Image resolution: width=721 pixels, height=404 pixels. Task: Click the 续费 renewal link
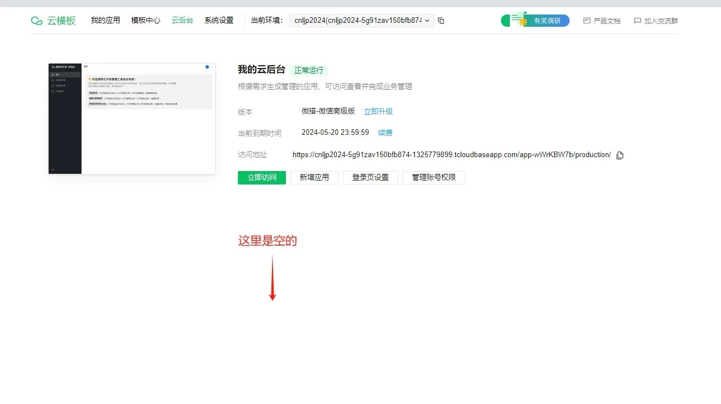(385, 133)
